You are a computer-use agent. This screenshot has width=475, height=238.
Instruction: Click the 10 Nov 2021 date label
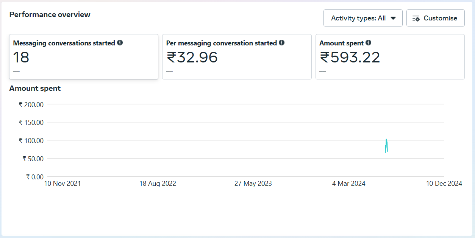tap(62, 184)
